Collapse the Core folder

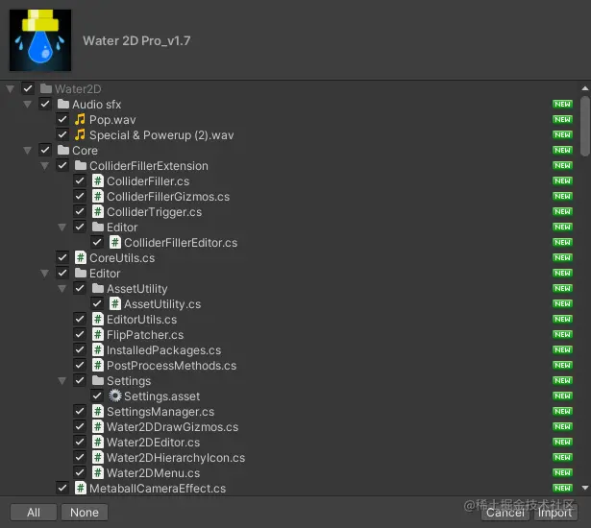27,151
